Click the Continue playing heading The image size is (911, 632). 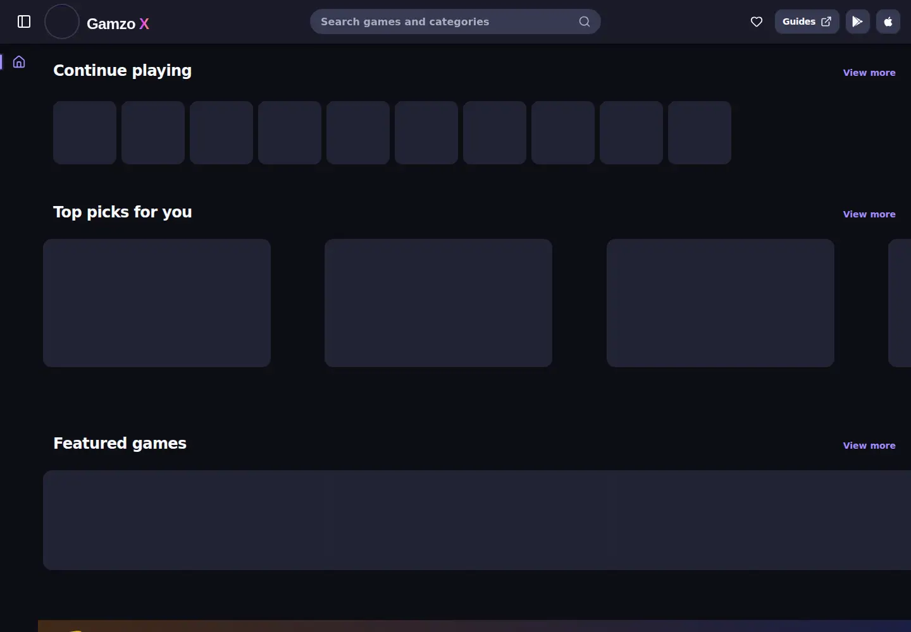[122, 70]
